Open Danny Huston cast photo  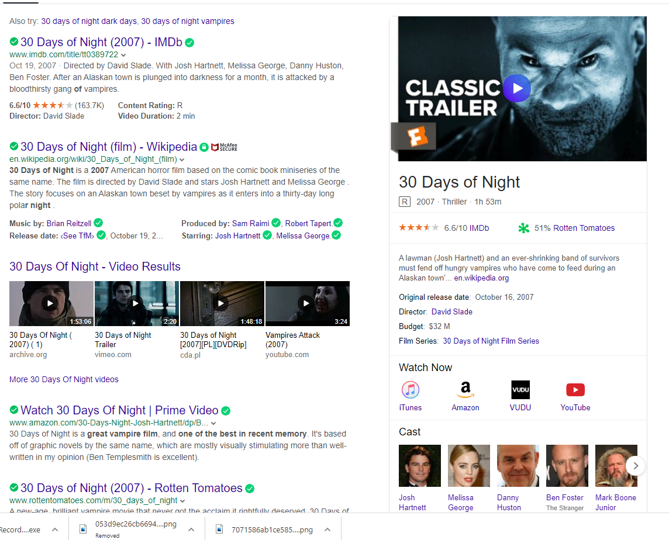click(x=518, y=466)
